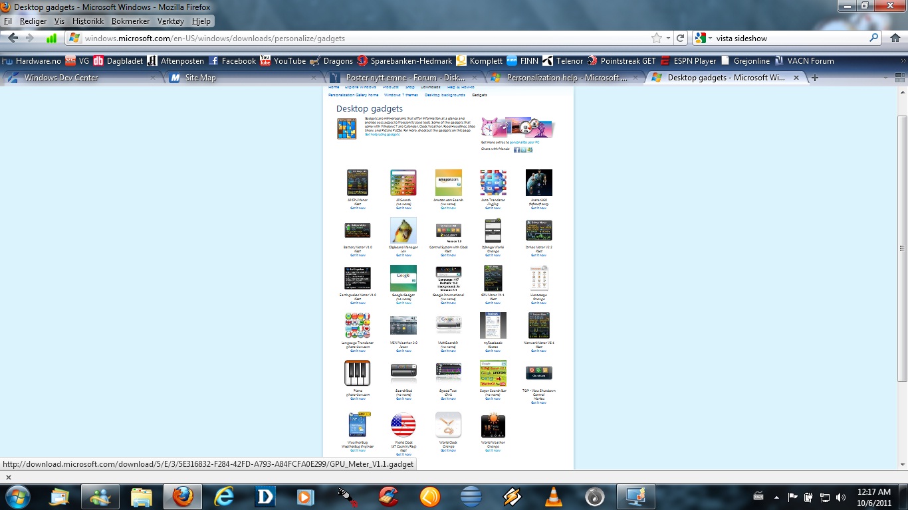Switch to the Site Map tab
908x510 pixels.
243,78
